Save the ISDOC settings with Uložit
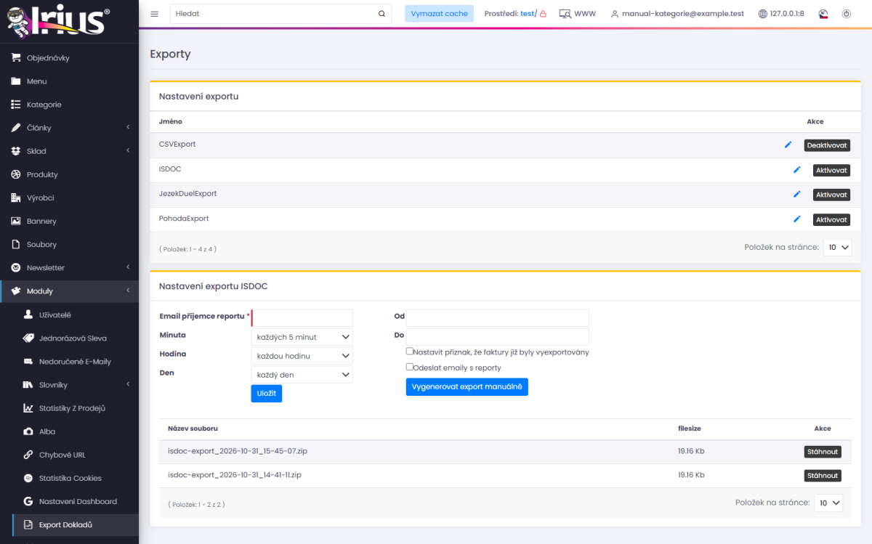The height and width of the screenshot is (544, 872). point(267,394)
